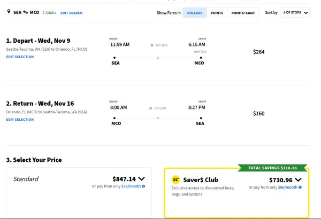
Task: Click the yellow SC Saver$ Club logo
Action: coord(175,179)
